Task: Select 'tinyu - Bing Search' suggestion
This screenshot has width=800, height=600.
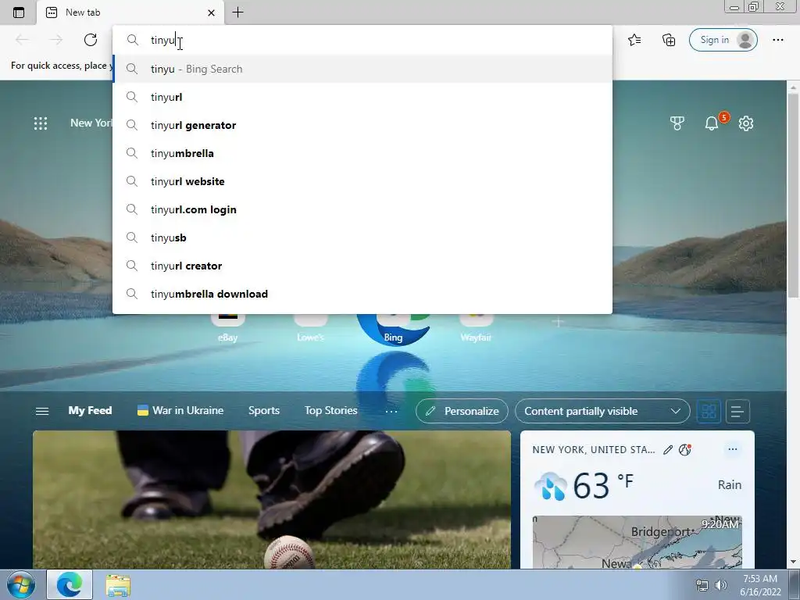Action: (362, 69)
